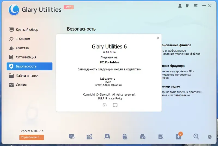Click the Версия: 6.10.0.14 text

[31, 131]
